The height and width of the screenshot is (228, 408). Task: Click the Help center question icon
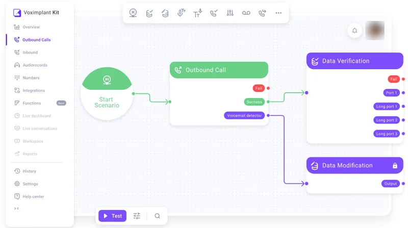17,196
